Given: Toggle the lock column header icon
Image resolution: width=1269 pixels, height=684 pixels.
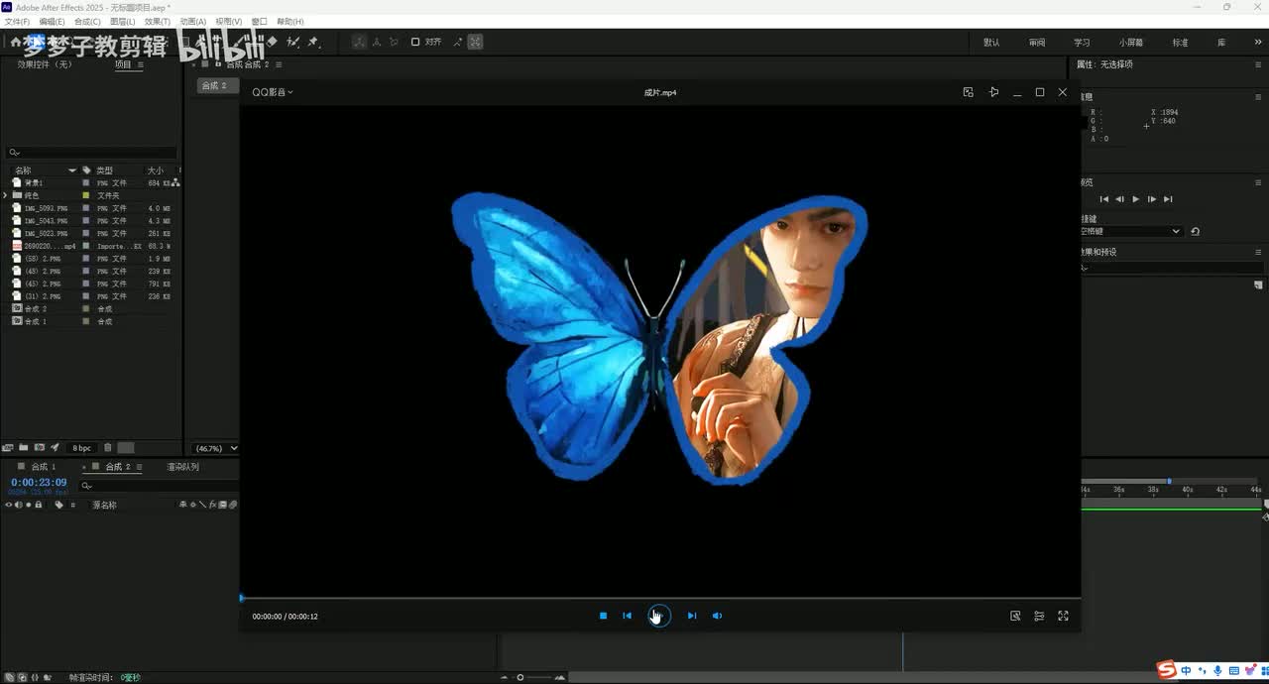Looking at the screenshot, I should pyautogui.click(x=39, y=505).
